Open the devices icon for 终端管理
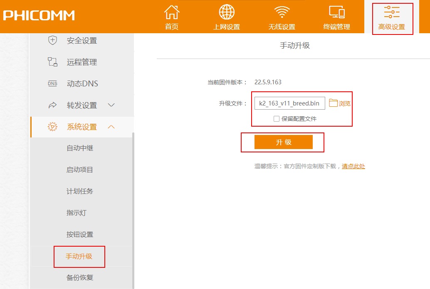This screenshot has height=289, width=430. click(336, 12)
